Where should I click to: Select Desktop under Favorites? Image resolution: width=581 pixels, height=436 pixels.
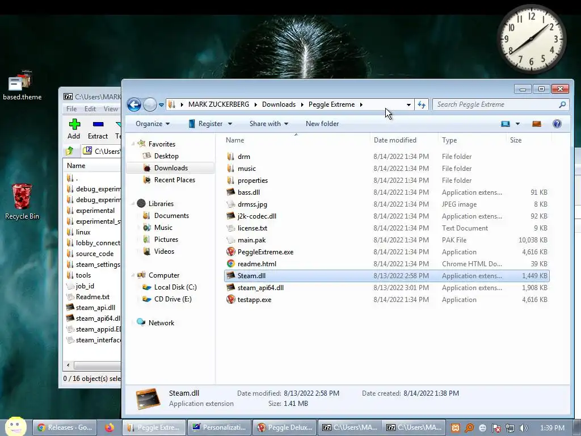[166, 156]
